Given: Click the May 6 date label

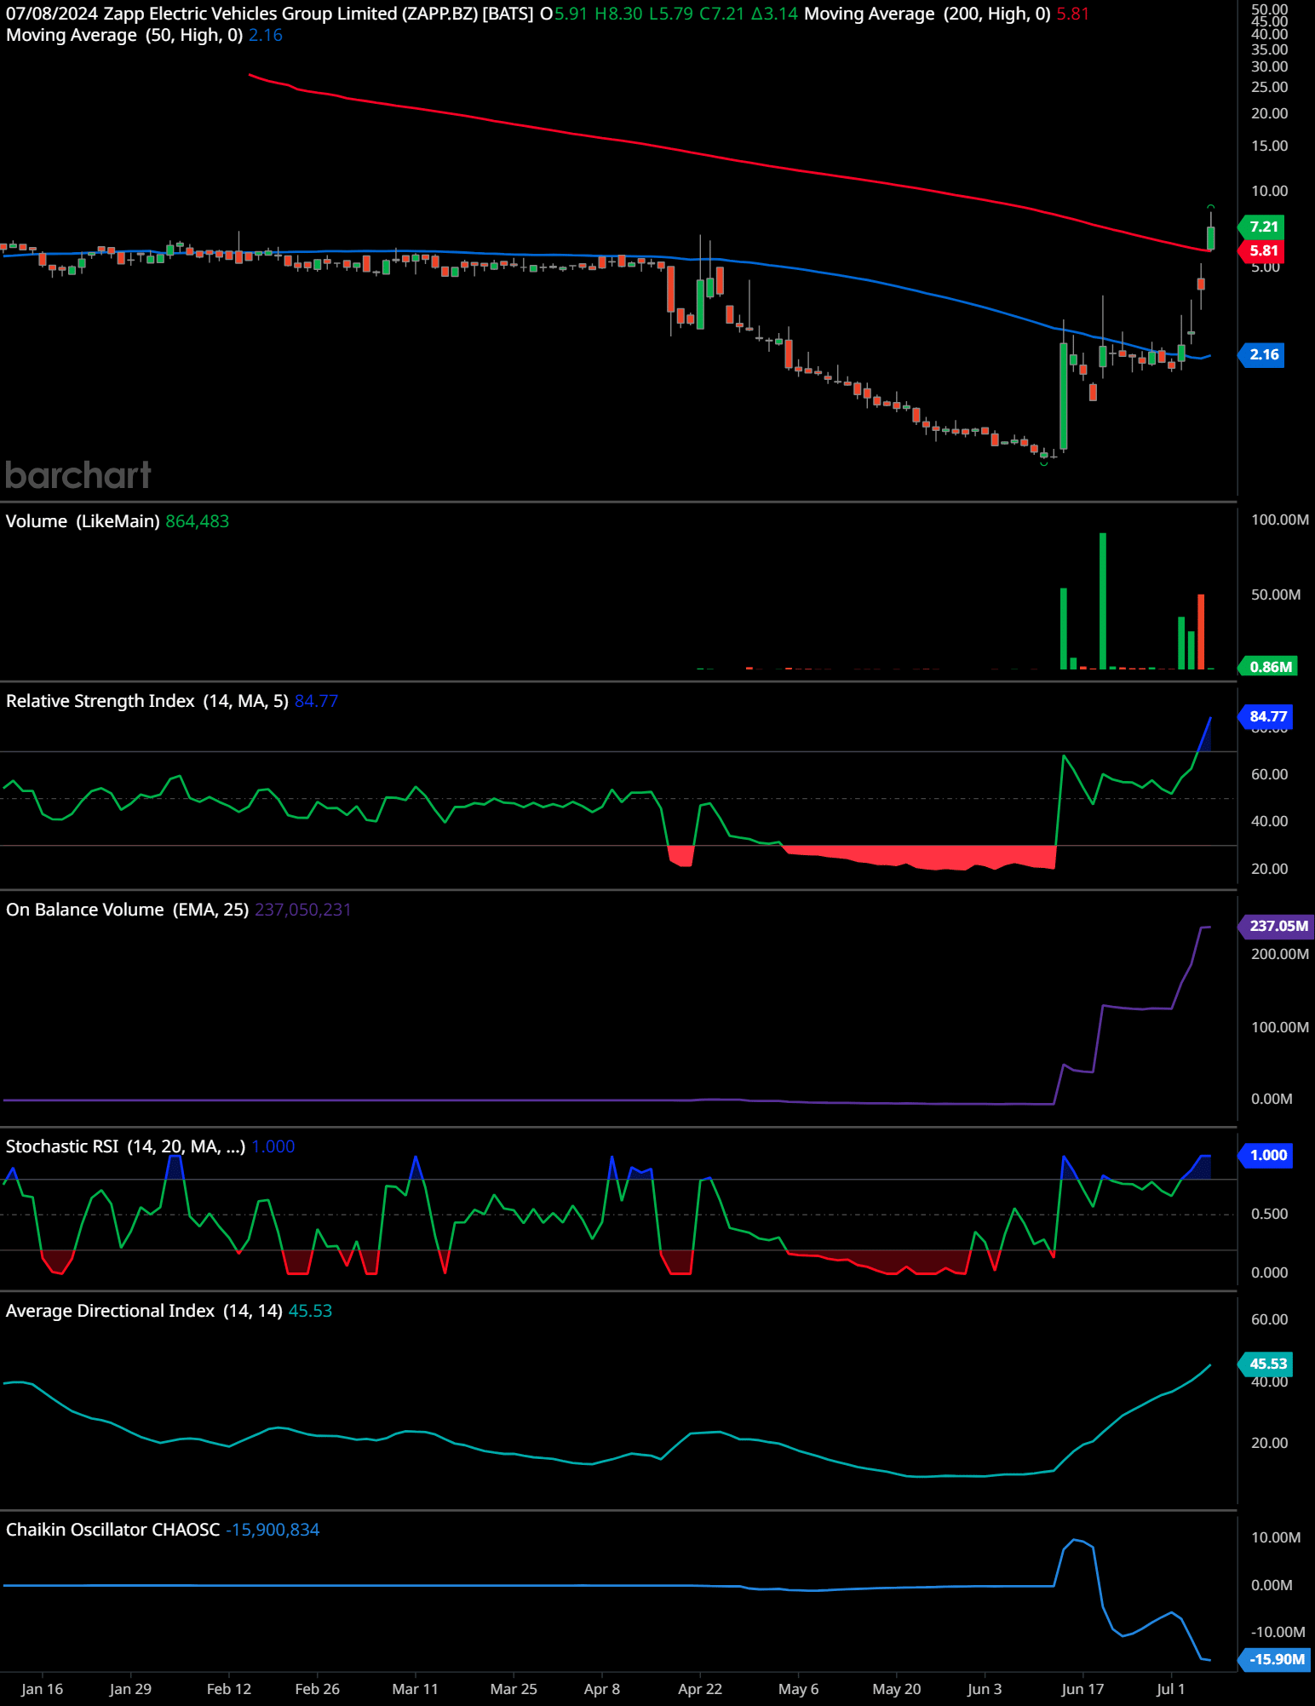Looking at the screenshot, I should [x=798, y=1689].
